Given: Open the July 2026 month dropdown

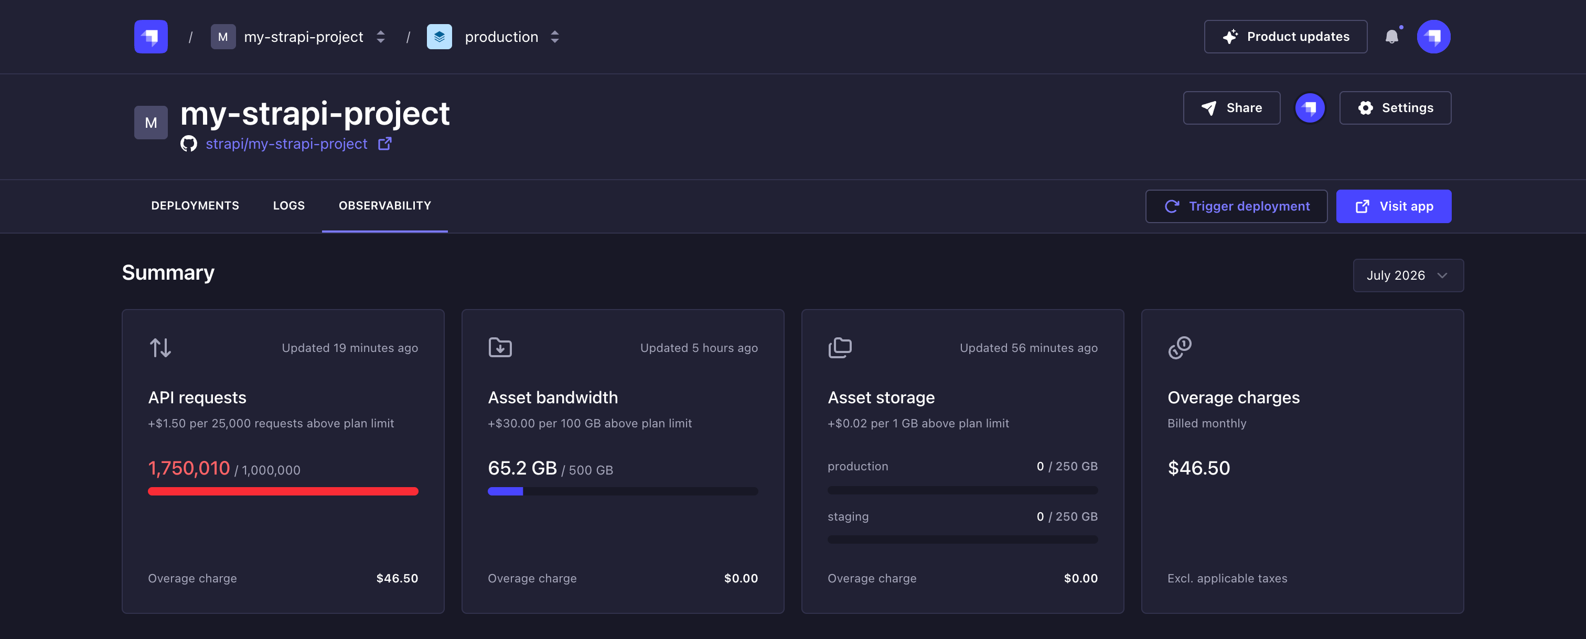Looking at the screenshot, I should click(1408, 276).
